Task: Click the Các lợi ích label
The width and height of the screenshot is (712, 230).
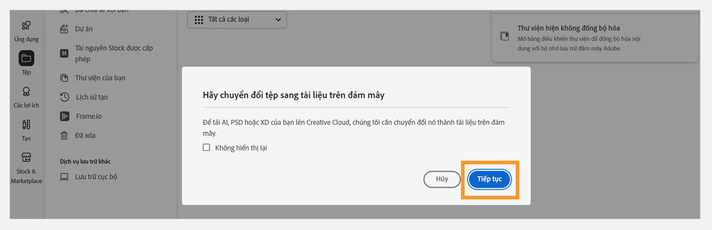Action: (x=26, y=105)
